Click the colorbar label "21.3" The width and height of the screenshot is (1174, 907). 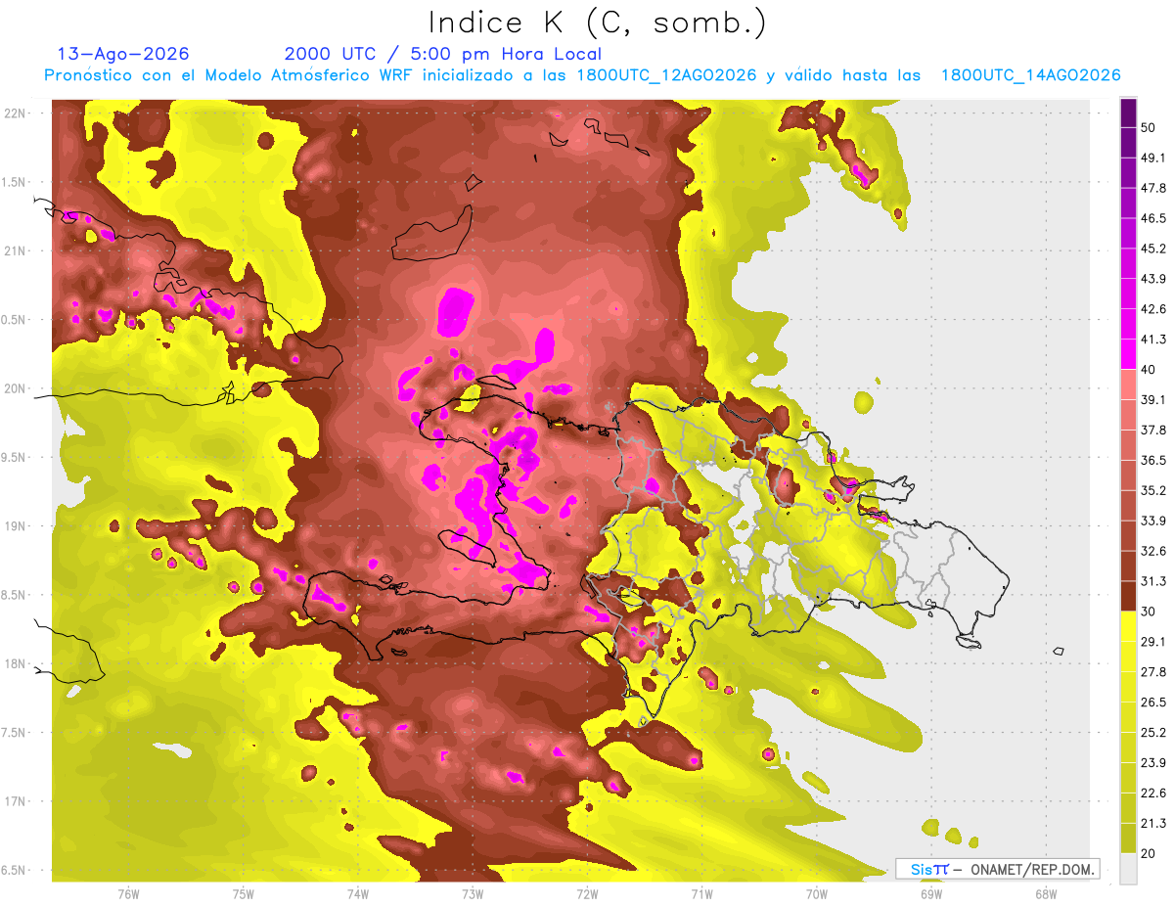(1153, 823)
